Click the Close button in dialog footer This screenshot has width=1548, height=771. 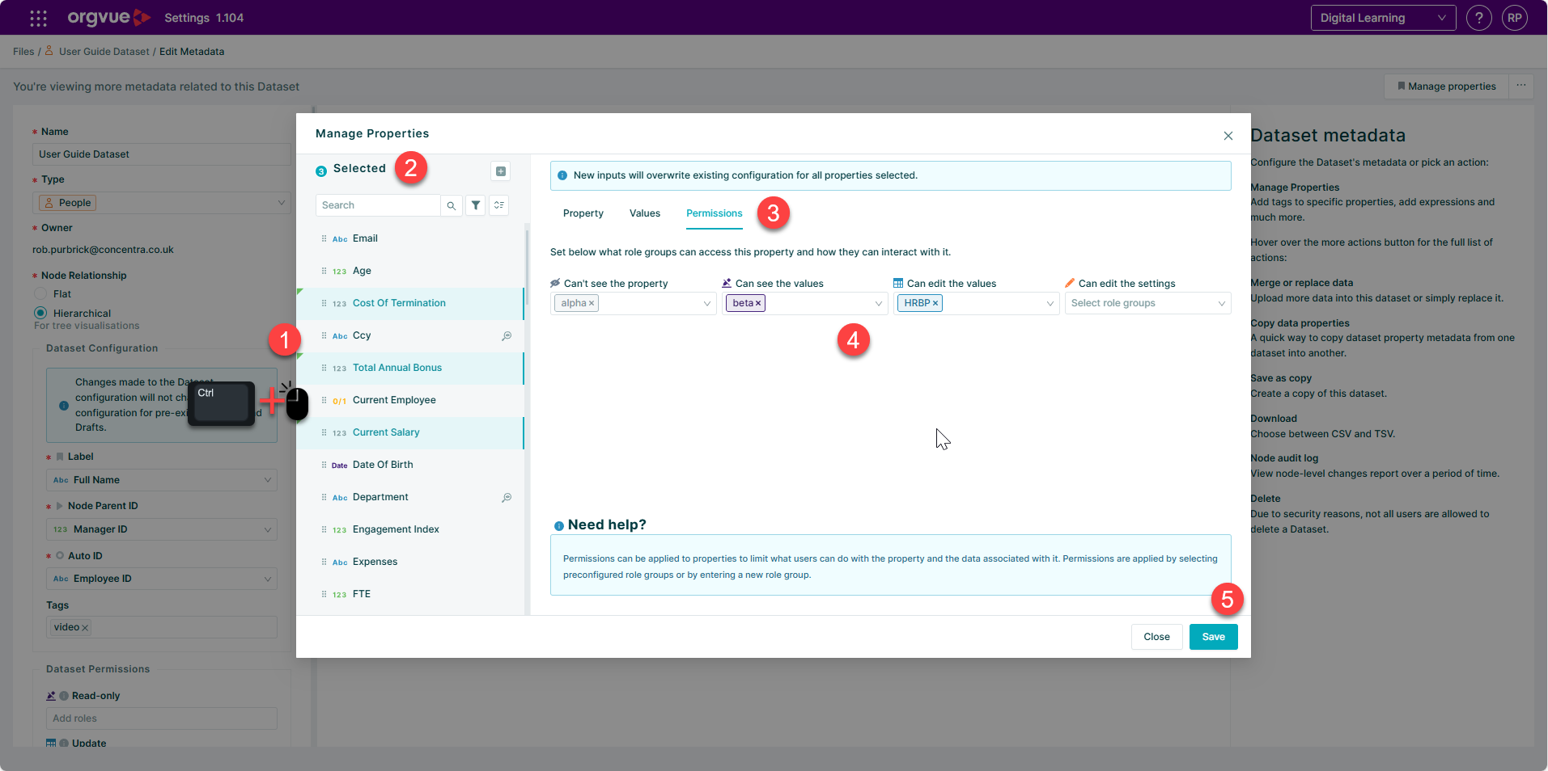1156,637
